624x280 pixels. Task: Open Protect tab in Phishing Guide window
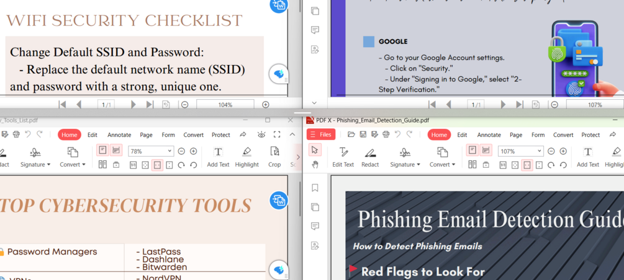(590, 135)
